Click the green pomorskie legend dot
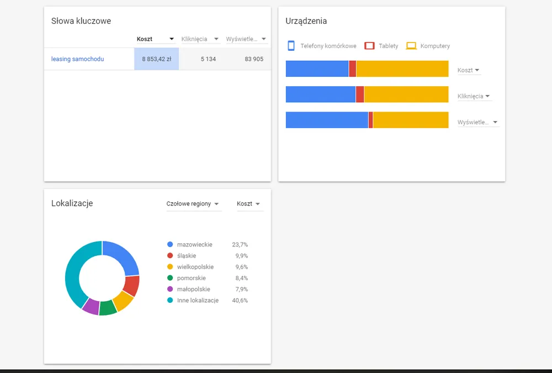Viewport: 552px width, 373px height. 170,278
